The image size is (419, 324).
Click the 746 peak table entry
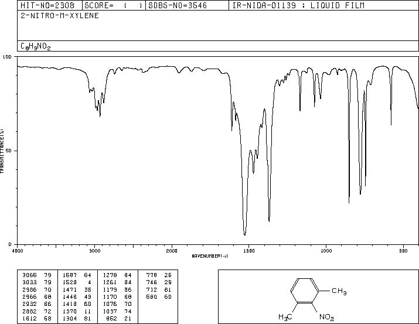point(152,282)
